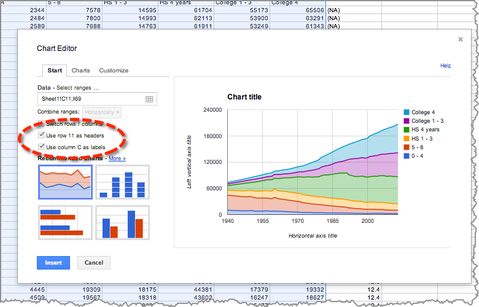Click the Sheet1!C11:I69 data range field
479x307 pixels.
pyautogui.click(x=97, y=99)
